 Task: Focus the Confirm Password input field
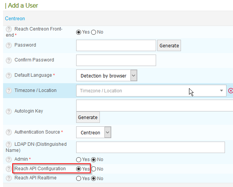point(116,60)
